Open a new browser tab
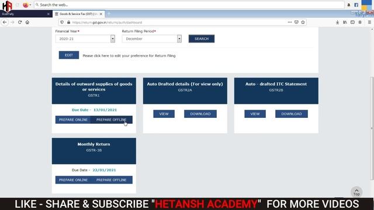 pos(109,14)
